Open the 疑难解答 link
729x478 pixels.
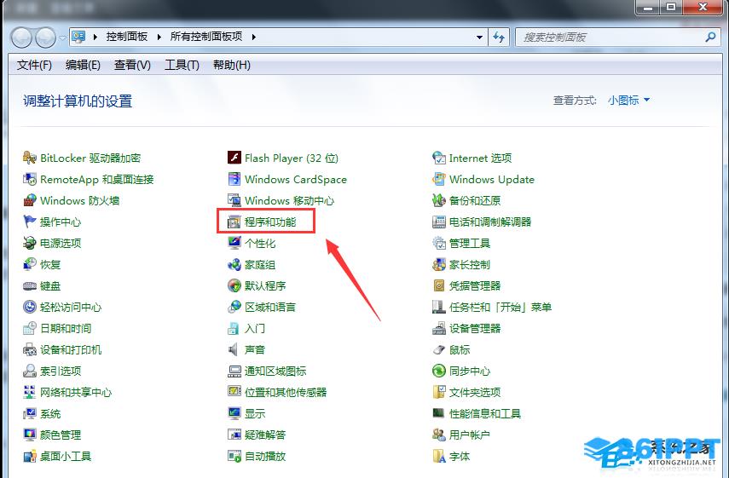tap(265, 435)
